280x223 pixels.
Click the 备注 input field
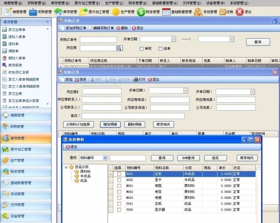pos(133,116)
